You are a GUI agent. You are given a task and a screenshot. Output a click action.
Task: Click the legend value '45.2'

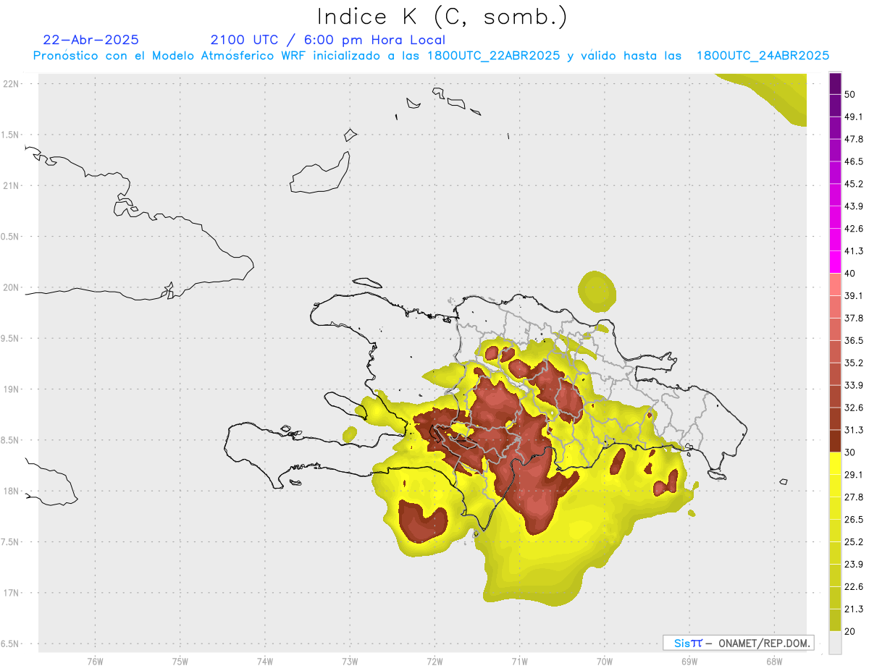pyautogui.click(x=854, y=184)
